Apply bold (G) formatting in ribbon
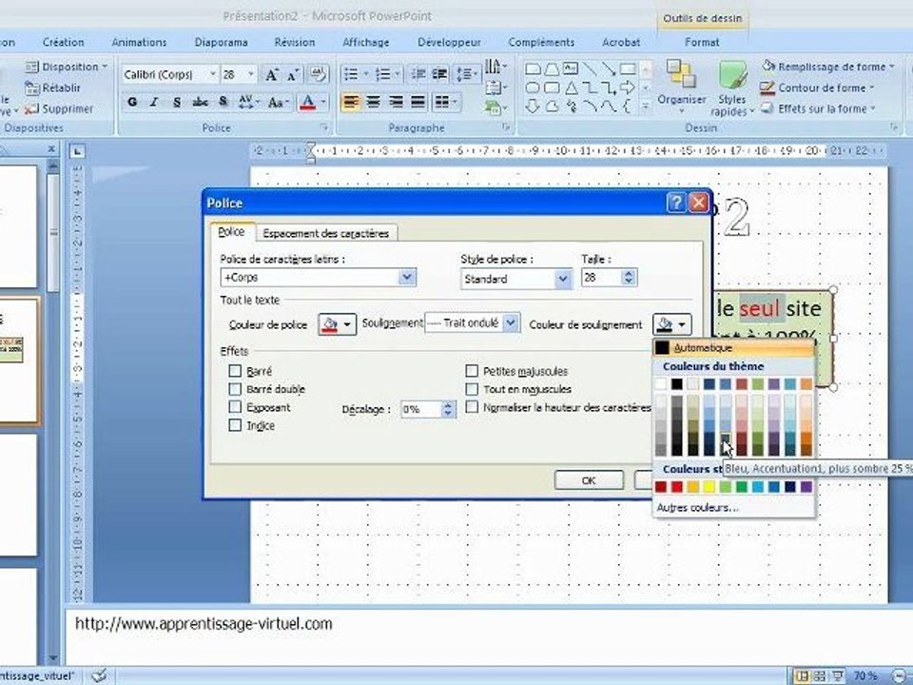Viewport: 913px width, 685px height. [132, 102]
